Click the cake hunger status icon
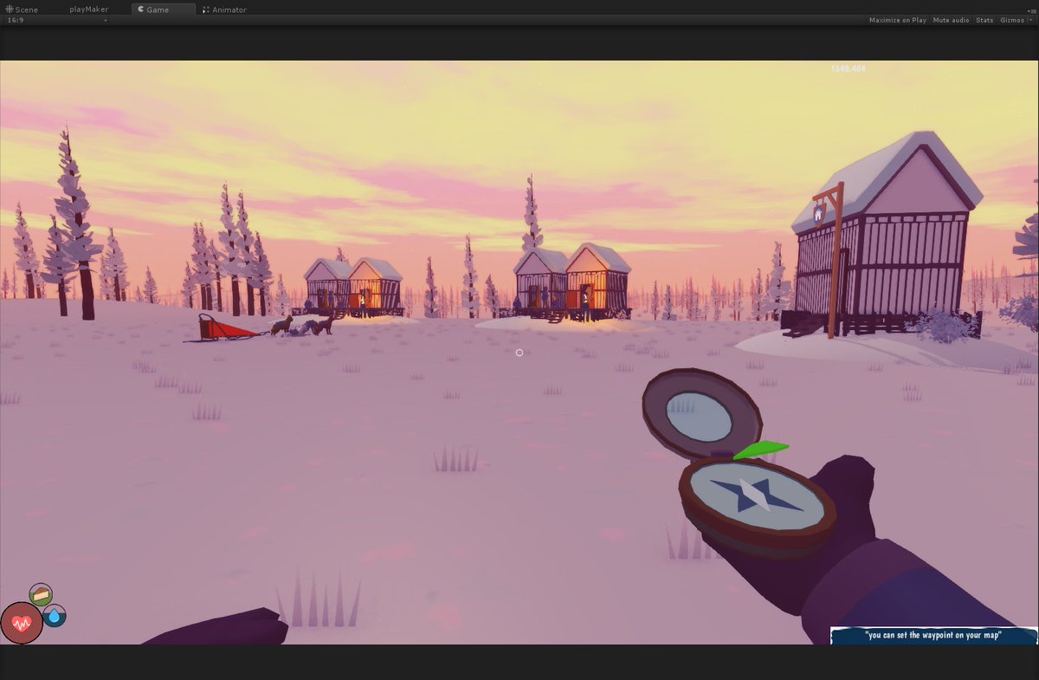Image resolution: width=1039 pixels, height=680 pixels. pos(41,594)
